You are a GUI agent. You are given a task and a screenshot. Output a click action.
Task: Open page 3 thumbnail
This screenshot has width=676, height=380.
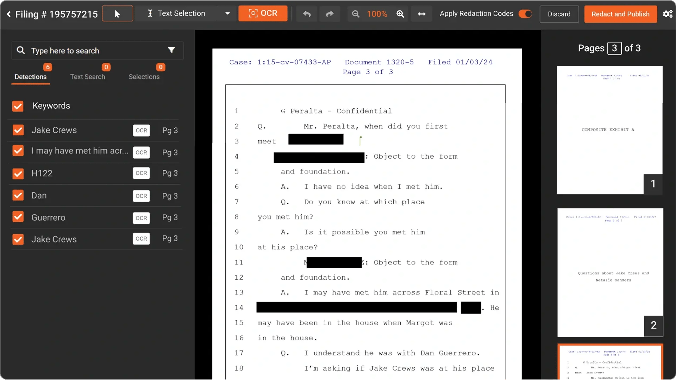(610, 362)
